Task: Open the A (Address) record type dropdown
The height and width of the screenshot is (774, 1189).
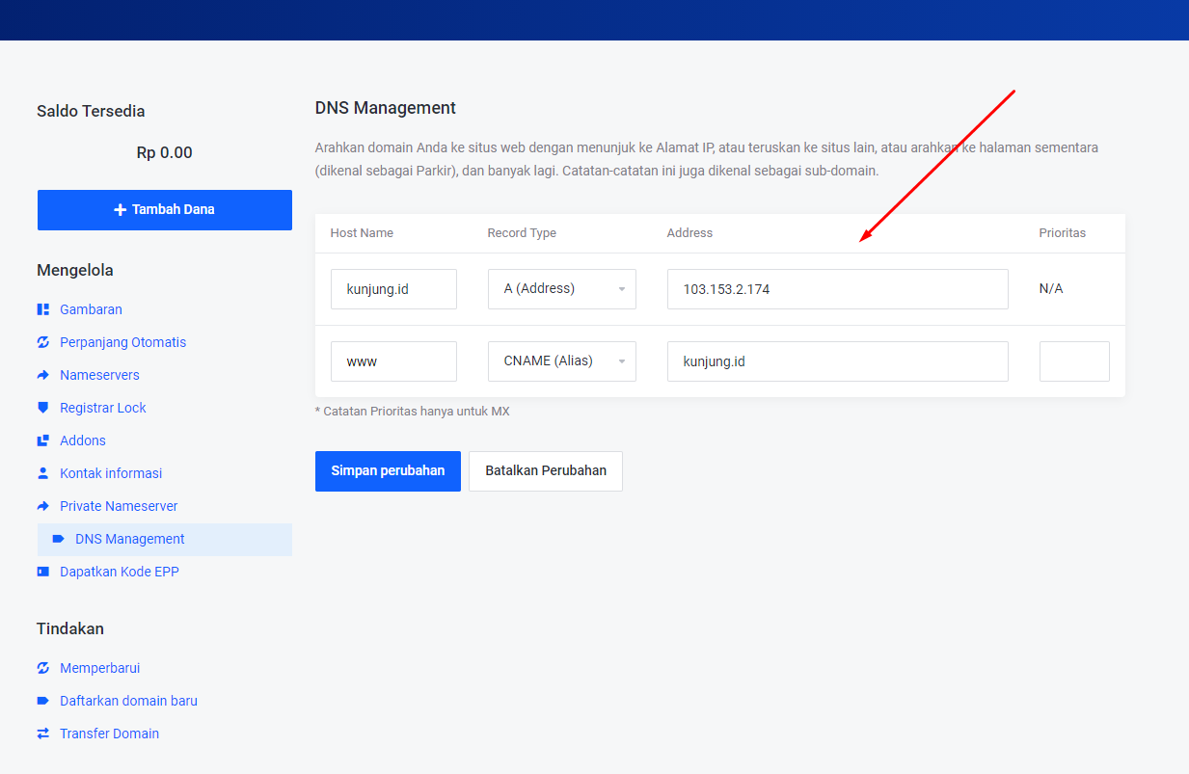Action: point(561,289)
